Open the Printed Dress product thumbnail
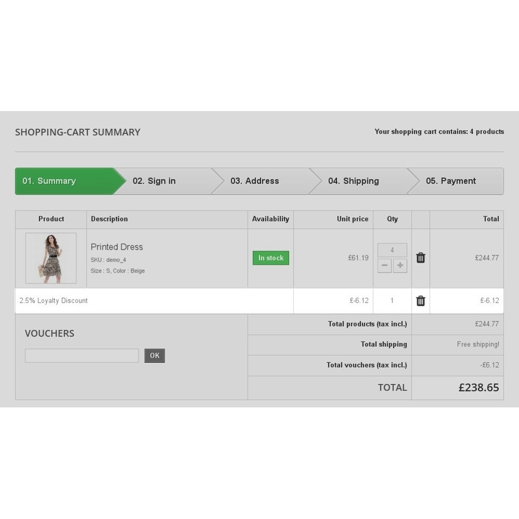519x519 pixels. 51,258
